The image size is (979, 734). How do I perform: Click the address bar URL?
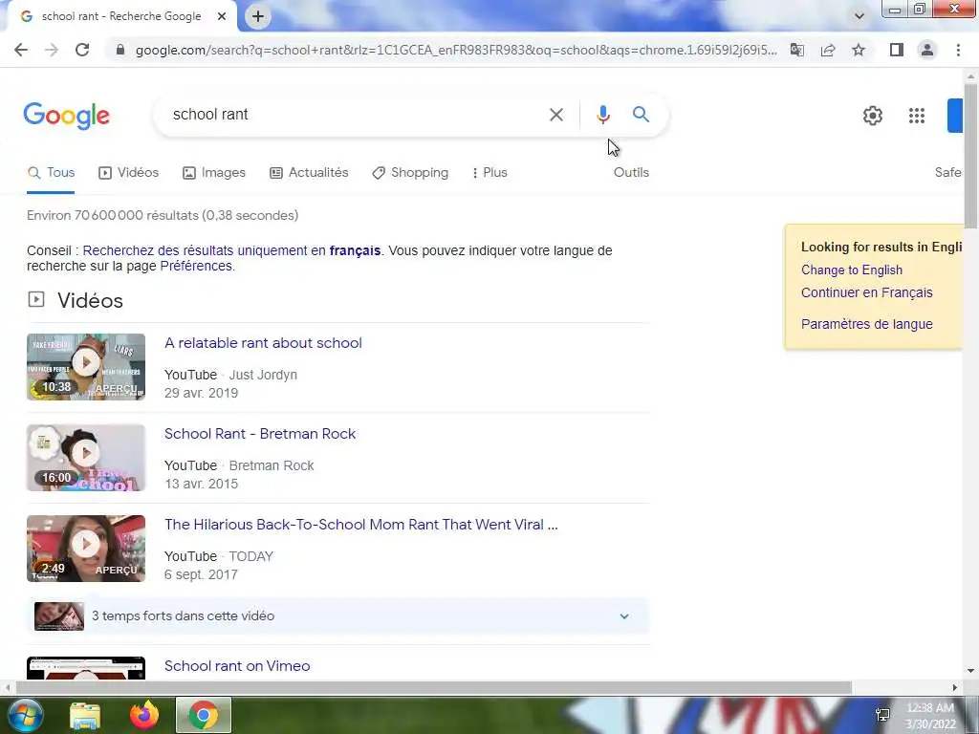(456, 50)
